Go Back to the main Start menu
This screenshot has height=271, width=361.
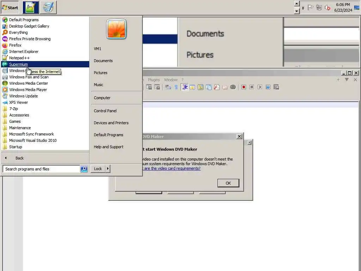coord(19,158)
